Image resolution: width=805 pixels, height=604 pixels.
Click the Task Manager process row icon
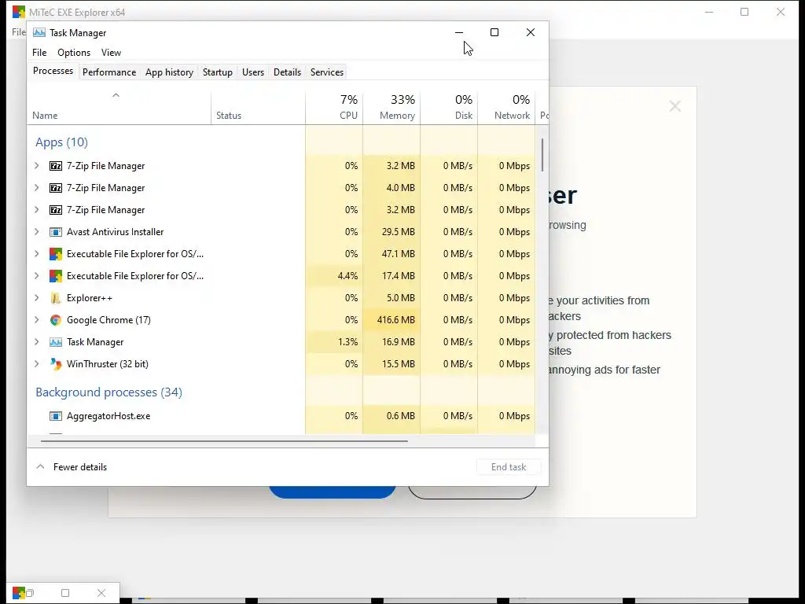pos(56,342)
